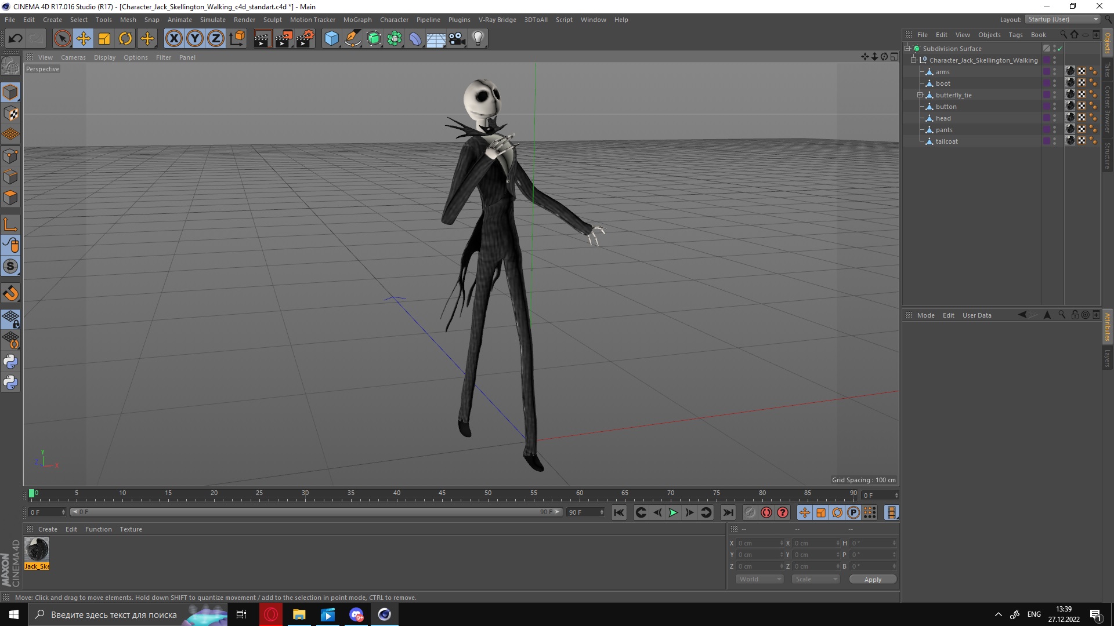Open the Light object icon
1114x626 pixels.
(x=478, y=39)
